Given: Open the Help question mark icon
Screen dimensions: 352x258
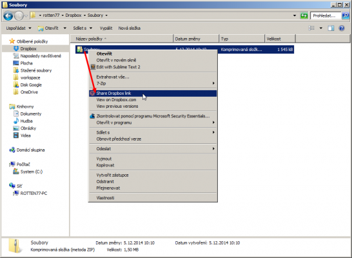Looking at the screenshot, I should [342, 28].
